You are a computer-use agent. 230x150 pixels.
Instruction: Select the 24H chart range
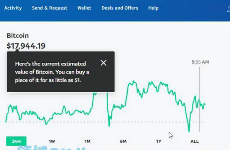click(16, 141)
